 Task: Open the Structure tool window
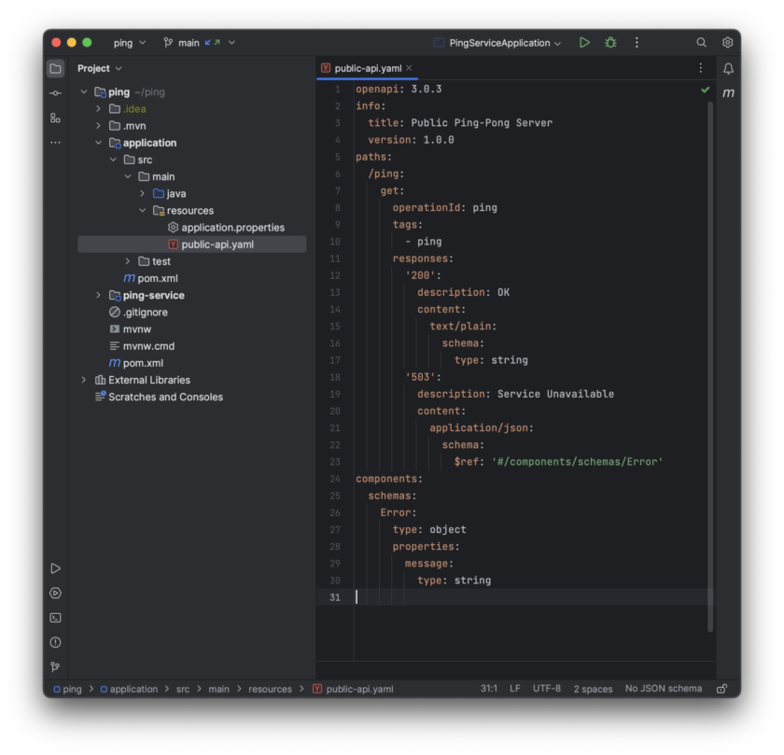click(56, 119)
